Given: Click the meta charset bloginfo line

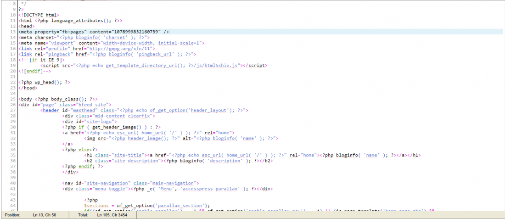Looking at the screenshot, I should click(84, 37).
